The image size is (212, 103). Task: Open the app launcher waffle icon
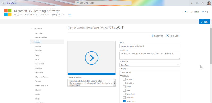point(3,3)
